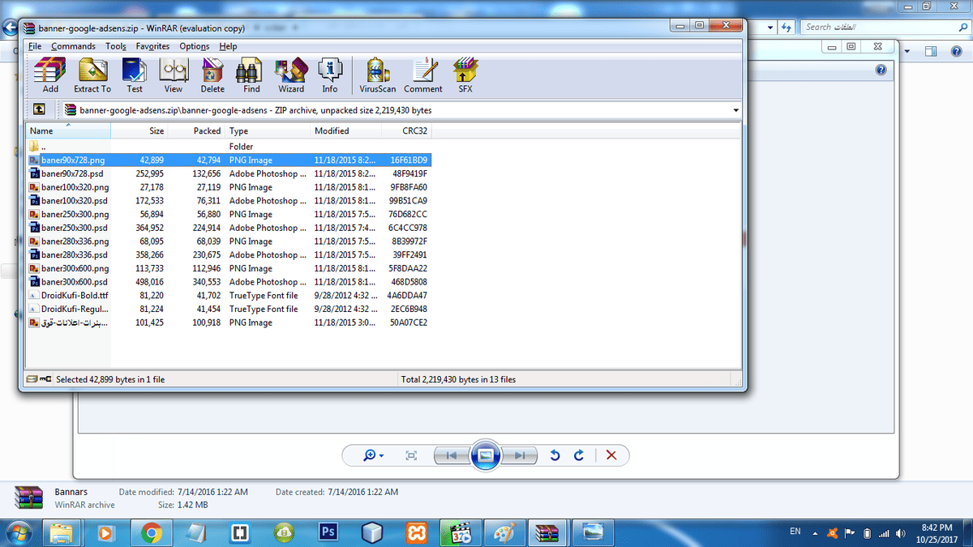Select file baner100x320.png
The width and height of the screenshot is (973, 547).
click(229, 187)
